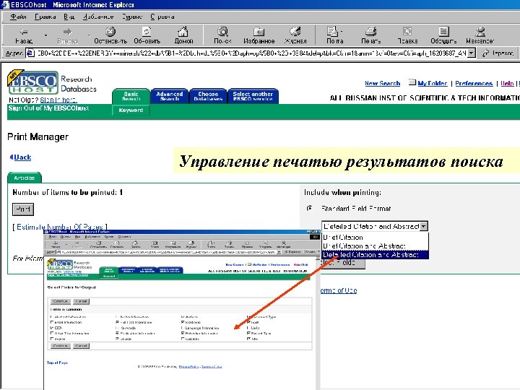Click the Messenger toolbar icon
This screenshot has height=390, width=520.
click(x=480, y=32)
